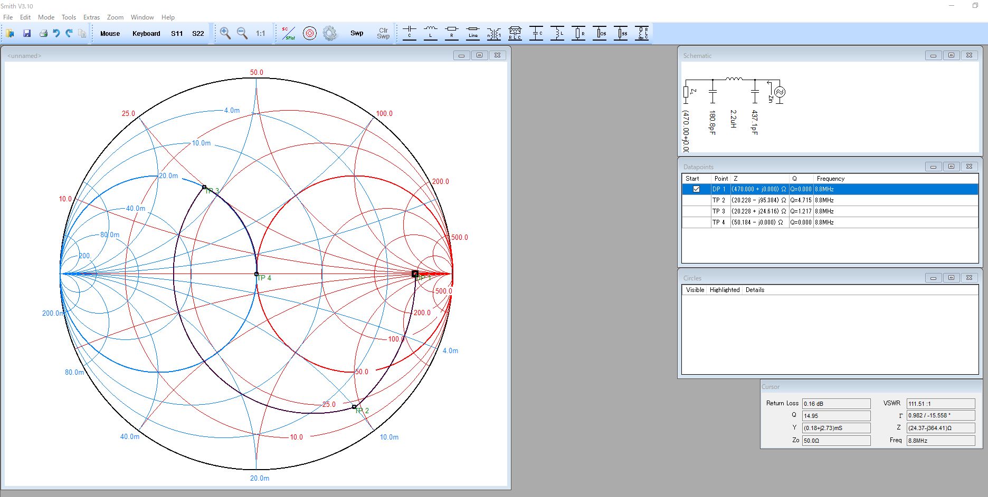Click the 2.2uH inductor in the Schematic

click(734, 79)
